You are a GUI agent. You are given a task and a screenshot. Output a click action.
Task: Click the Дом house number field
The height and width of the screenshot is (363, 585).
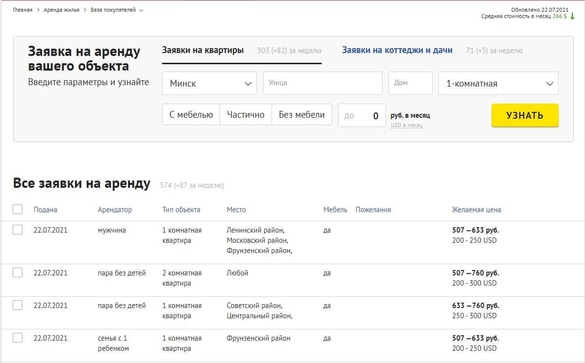410,83
